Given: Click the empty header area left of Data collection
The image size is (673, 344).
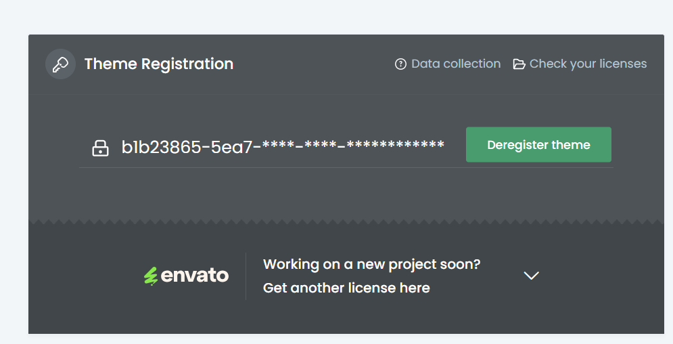Looking at the screenshot, I should pyautogui.click(x=311, y=64).
